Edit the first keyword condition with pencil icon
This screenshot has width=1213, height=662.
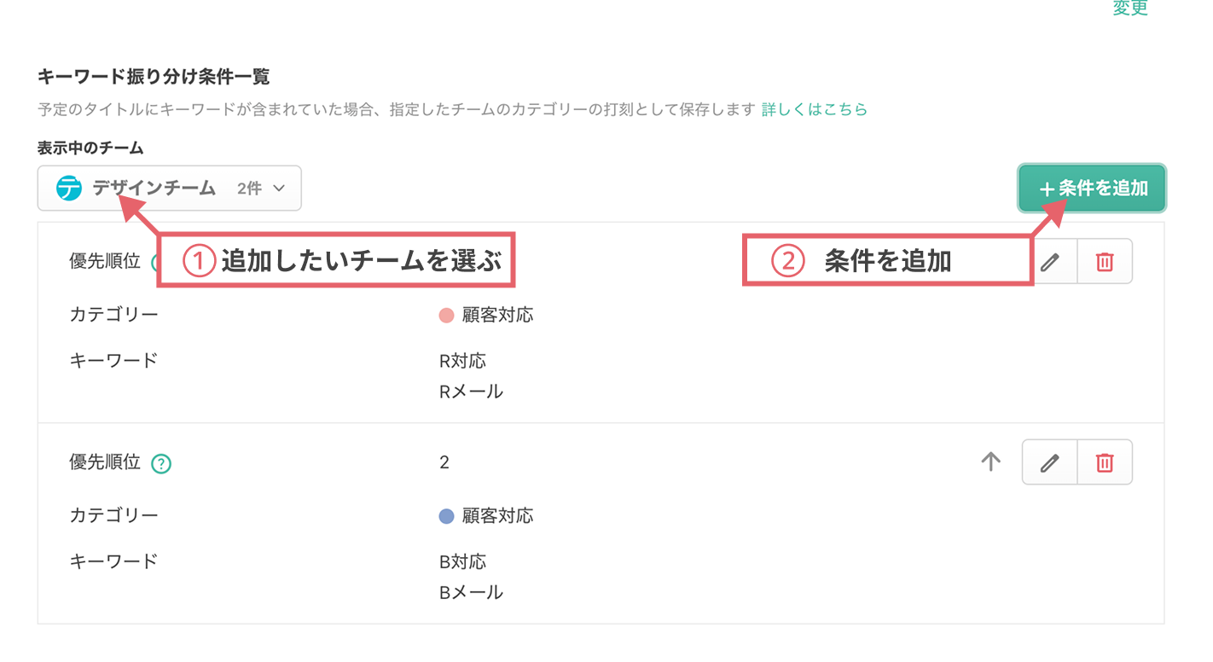tap(1050, 261)
